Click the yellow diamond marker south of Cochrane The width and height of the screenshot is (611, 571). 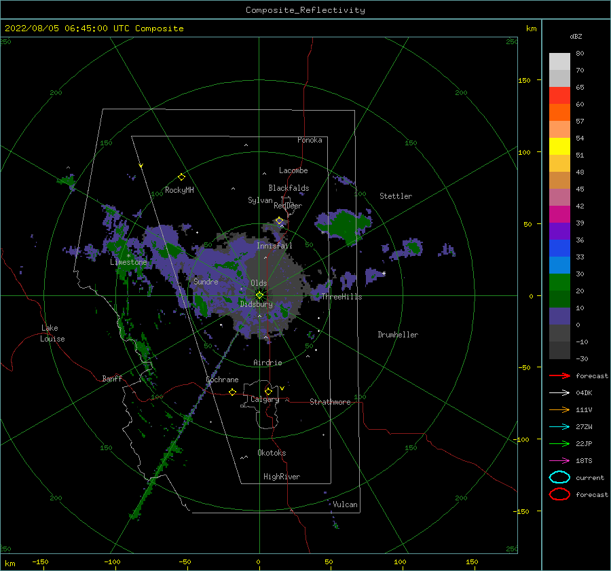pos(232,392)
